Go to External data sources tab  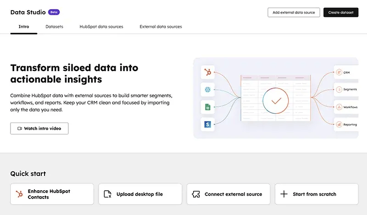161,27
